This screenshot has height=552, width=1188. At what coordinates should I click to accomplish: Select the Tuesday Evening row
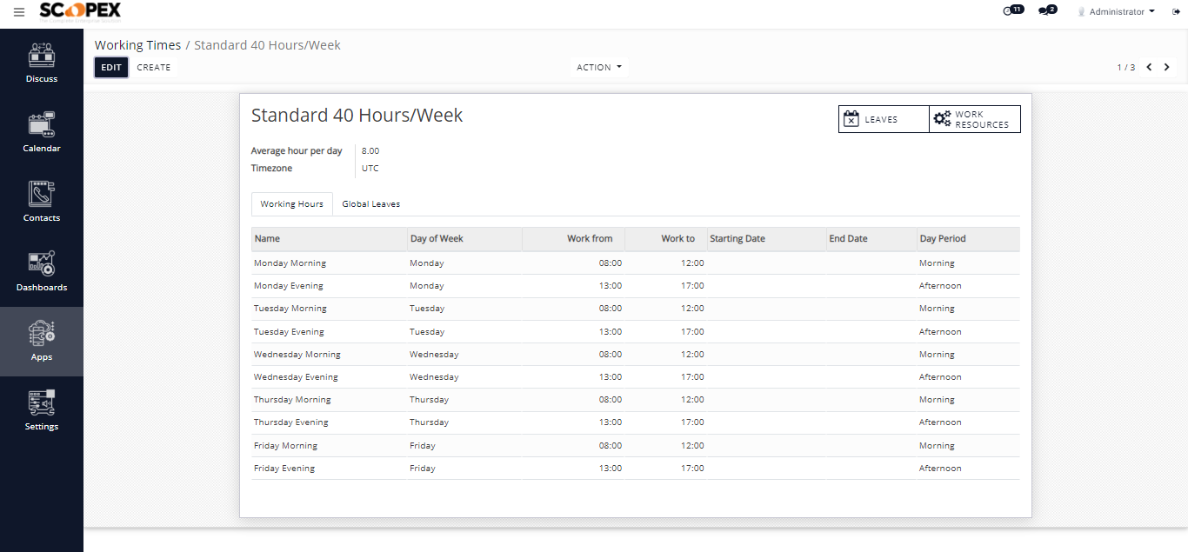coord(636,332)
